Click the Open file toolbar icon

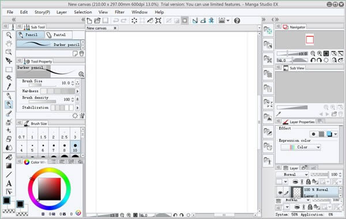pyautogui.click(x=97, y=21)
